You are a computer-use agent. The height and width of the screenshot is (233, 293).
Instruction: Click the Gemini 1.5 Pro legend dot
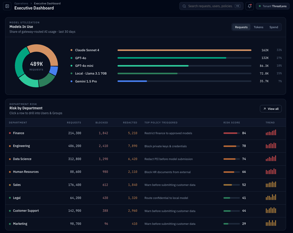[x=71, y=81]
